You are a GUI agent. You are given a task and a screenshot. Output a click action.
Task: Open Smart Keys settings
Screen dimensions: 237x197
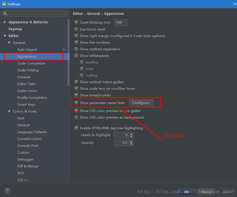coord(26,105)
